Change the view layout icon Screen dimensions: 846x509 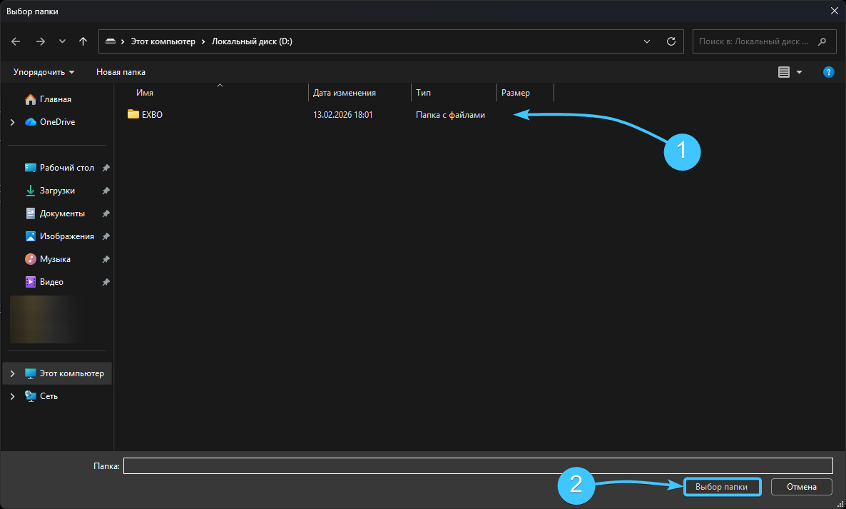click(784, 72)
